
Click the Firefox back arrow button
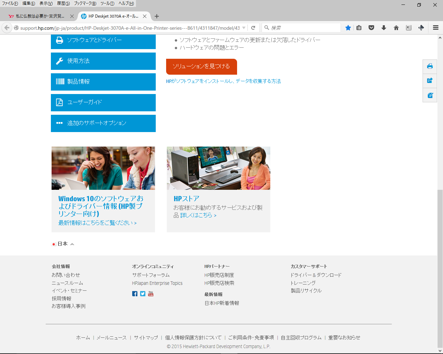(7, 28)
